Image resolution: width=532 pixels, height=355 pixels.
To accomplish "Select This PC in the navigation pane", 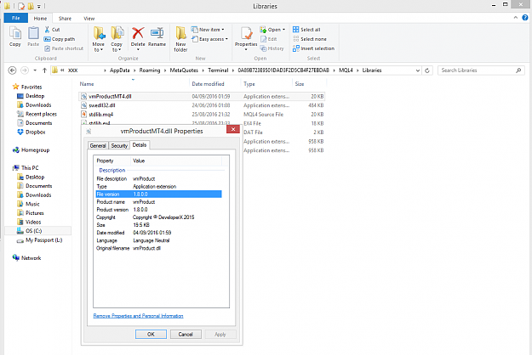I will pyautogui.click(x=26, y=168).
